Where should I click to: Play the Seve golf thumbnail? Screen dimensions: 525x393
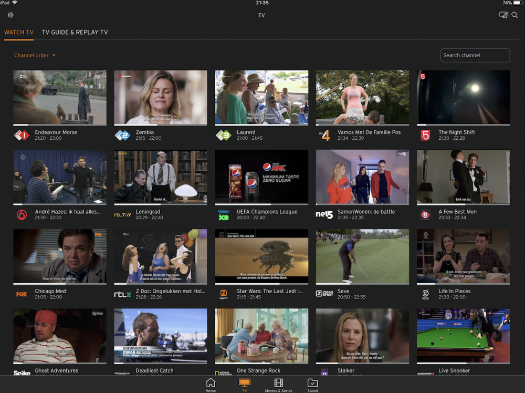pos(362,256)
